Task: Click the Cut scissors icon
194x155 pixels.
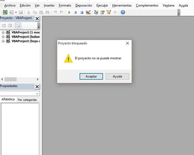Action: (28, 12)
